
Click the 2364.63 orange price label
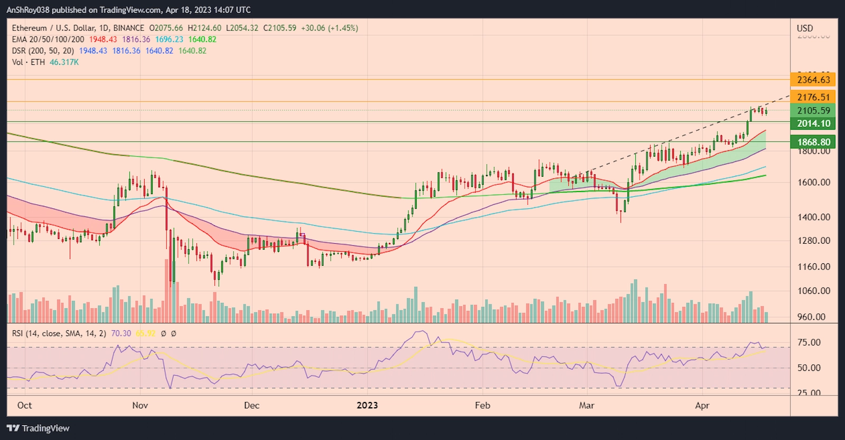[813, 80]
